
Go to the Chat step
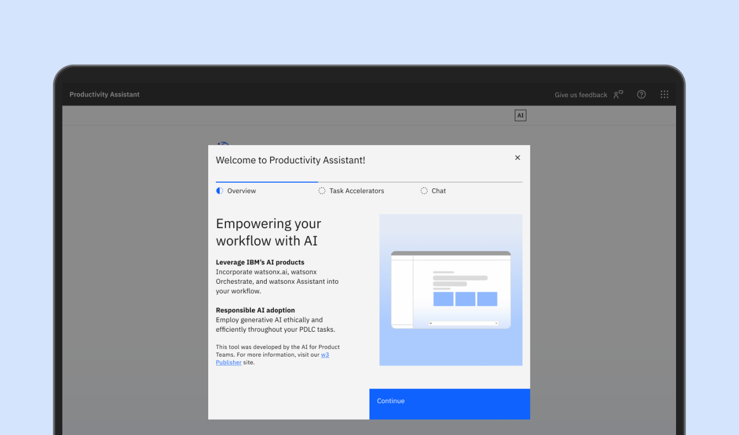471,189
